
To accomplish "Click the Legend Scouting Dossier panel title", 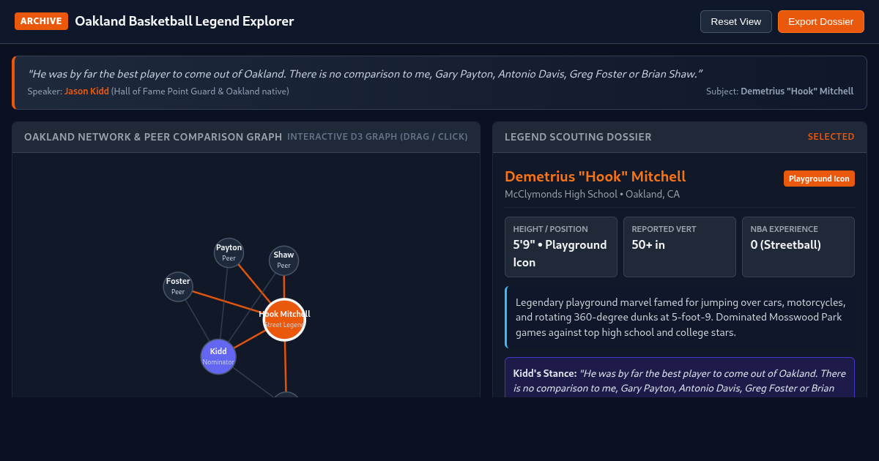I will (578, 137).
